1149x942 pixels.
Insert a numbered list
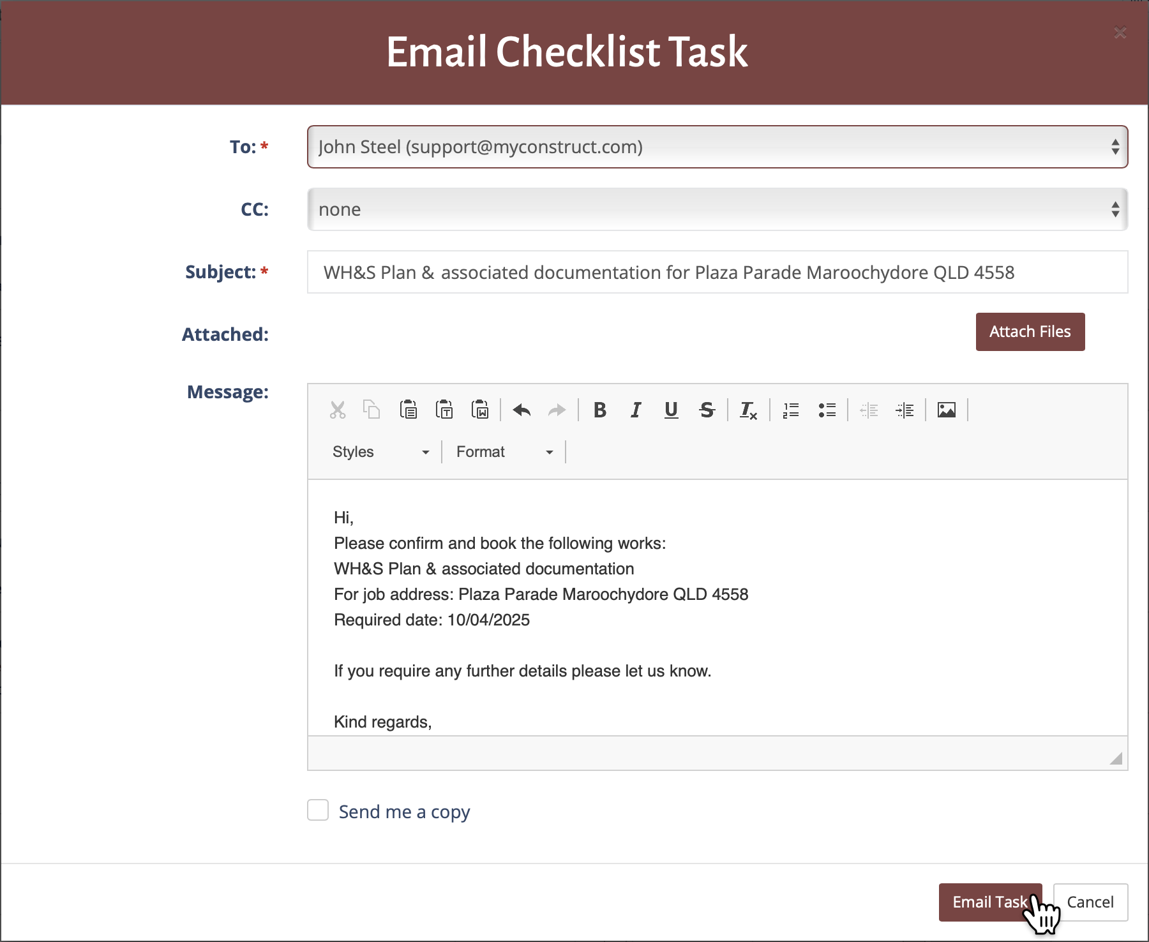tap(791, 410)
